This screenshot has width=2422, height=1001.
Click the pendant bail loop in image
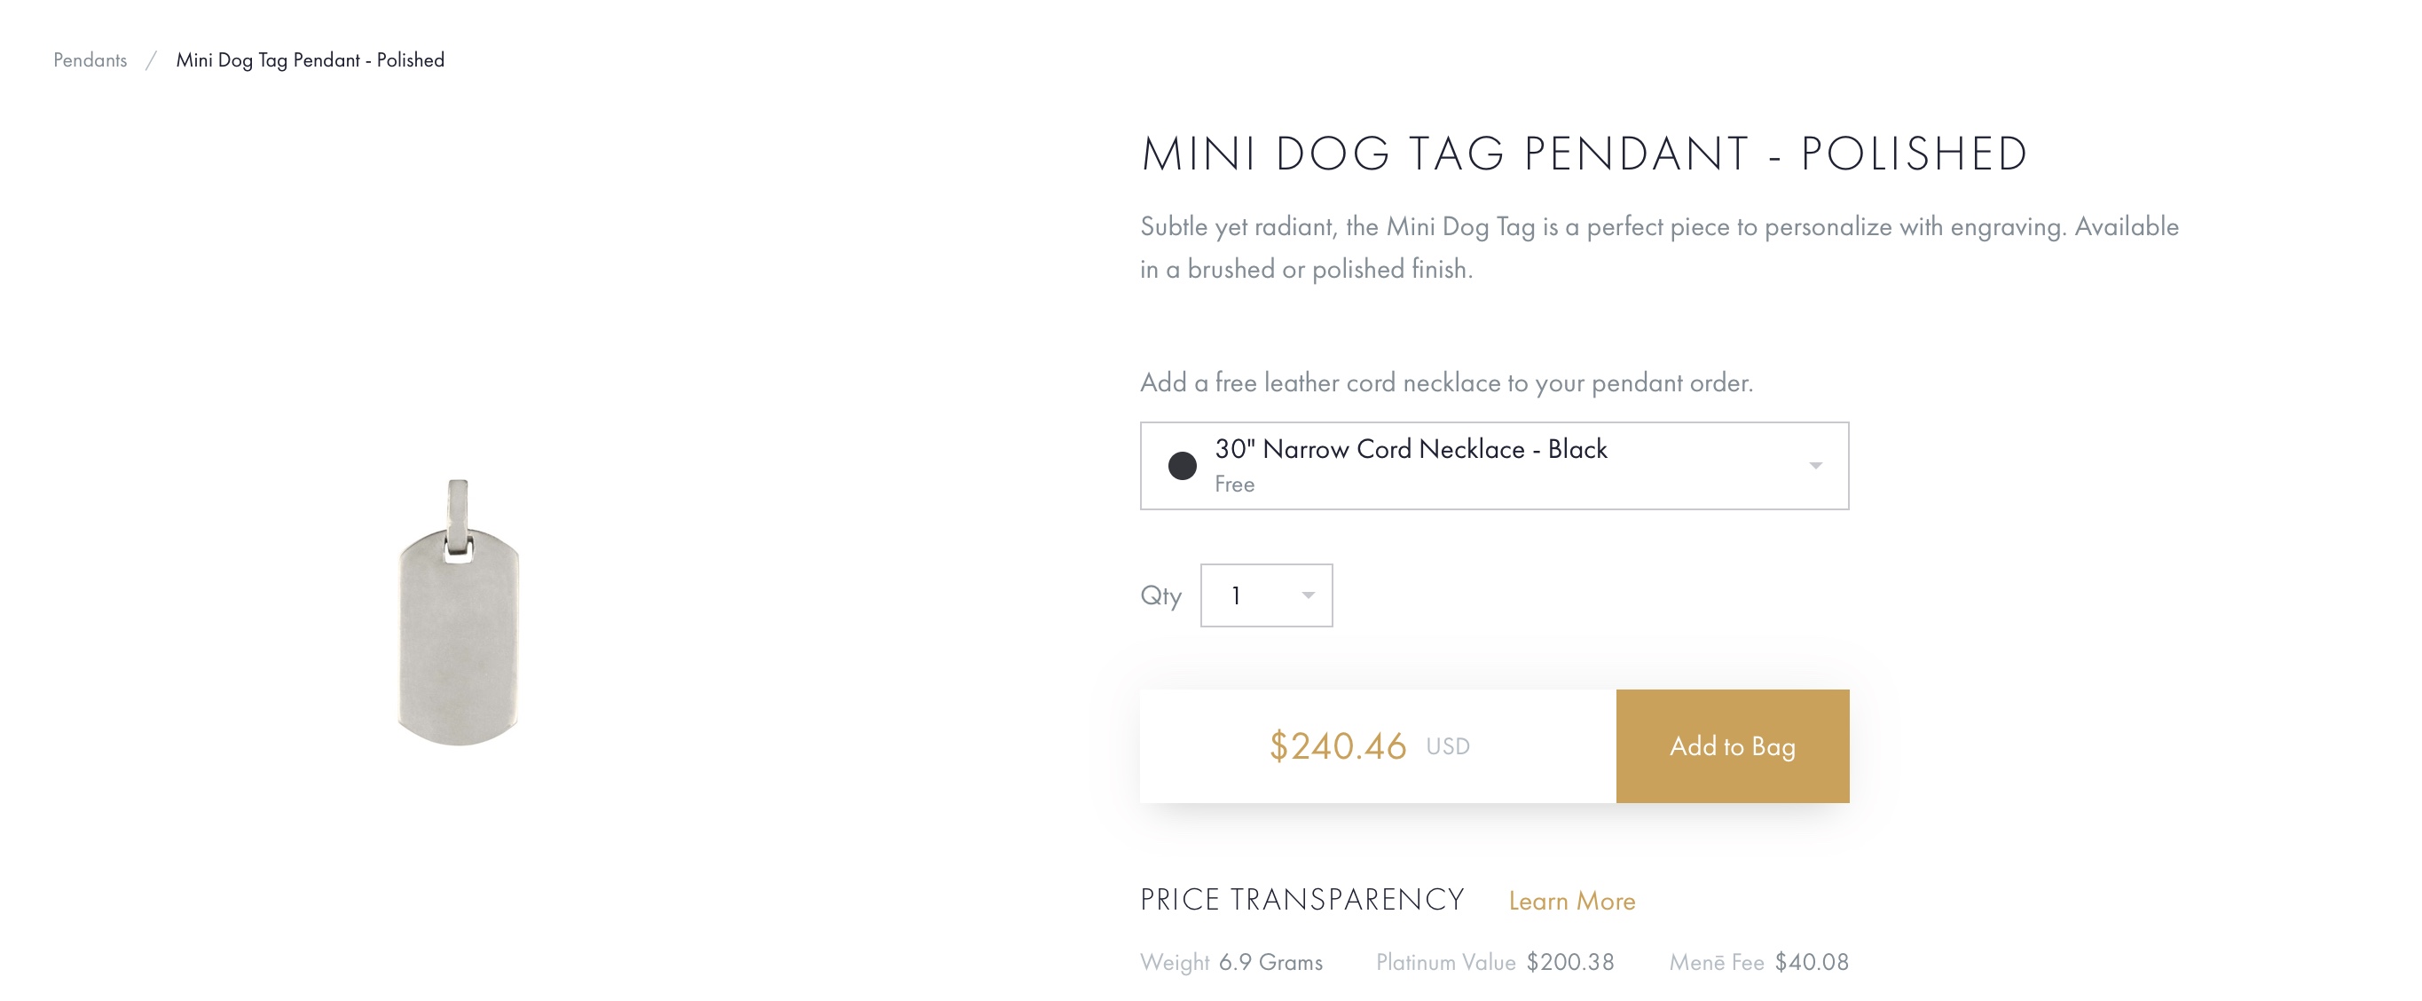458,517
